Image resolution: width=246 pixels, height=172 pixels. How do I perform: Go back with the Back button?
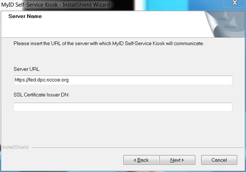[141, 160]
